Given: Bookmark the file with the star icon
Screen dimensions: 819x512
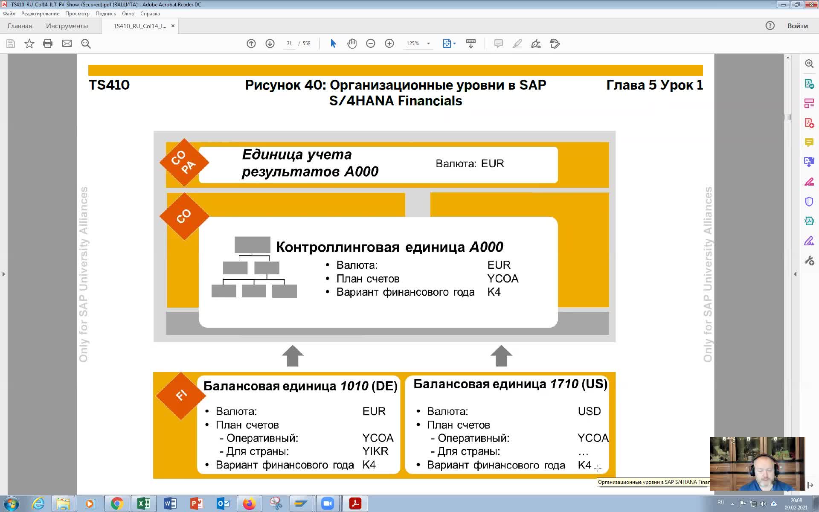Looking at the screenshot, I should [x=29, y=44].
